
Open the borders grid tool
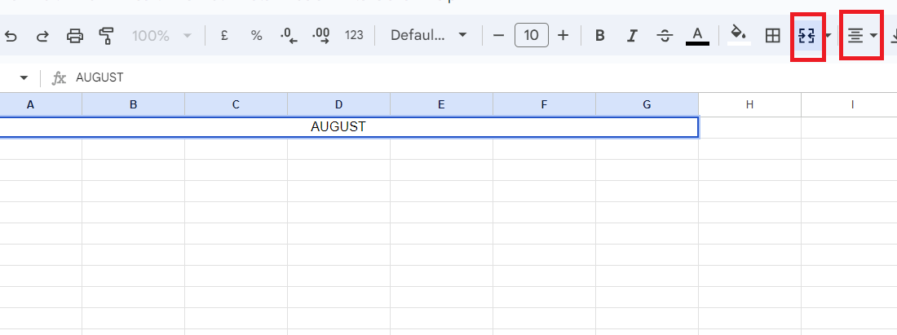point(772,36)
